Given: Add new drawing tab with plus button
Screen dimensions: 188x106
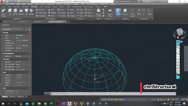Looking at the screenshot, I should [x=69, y=22].
